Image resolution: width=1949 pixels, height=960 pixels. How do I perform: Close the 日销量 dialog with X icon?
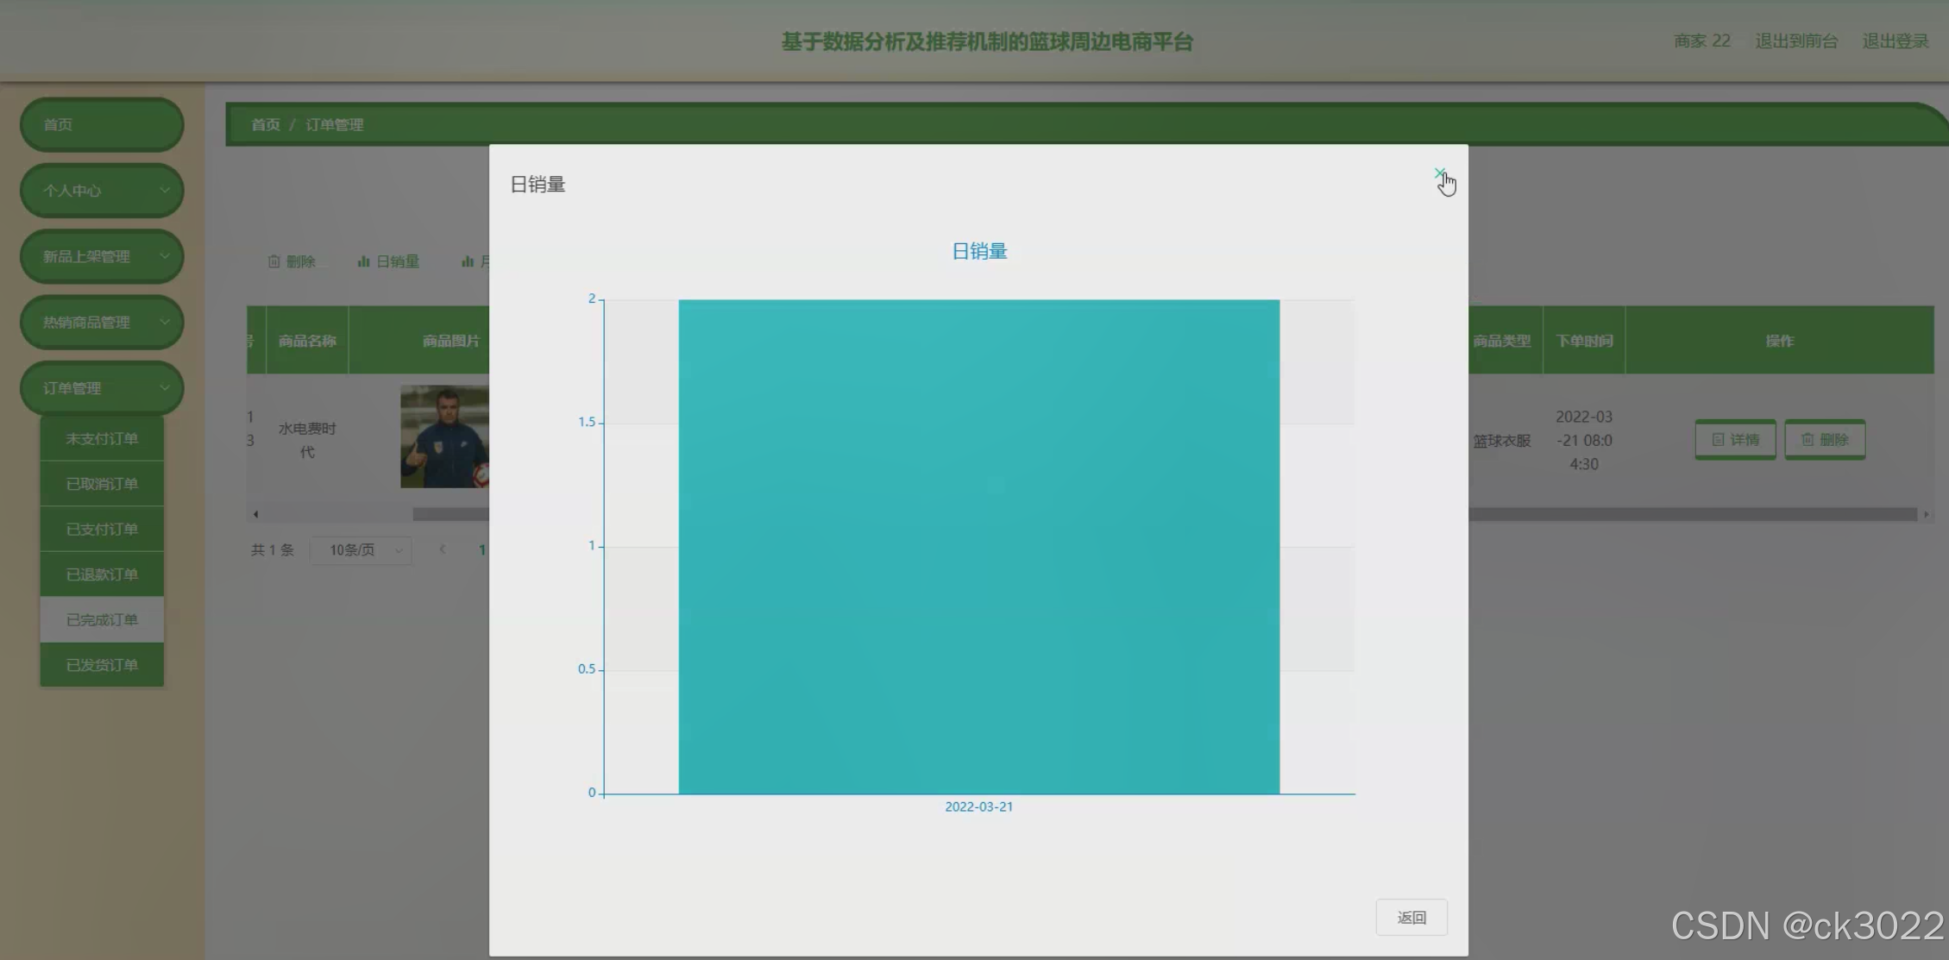[x=1438, y=174]
